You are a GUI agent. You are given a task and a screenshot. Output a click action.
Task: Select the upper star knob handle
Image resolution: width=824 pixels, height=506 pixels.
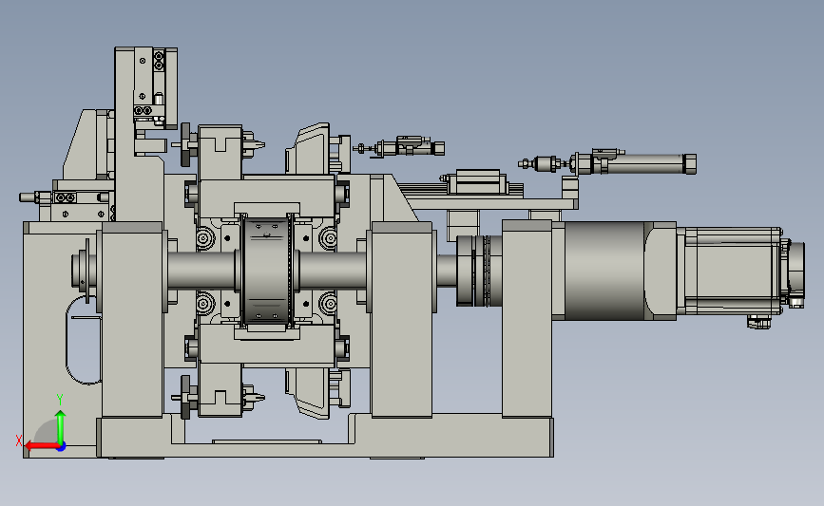click(186, 144)
